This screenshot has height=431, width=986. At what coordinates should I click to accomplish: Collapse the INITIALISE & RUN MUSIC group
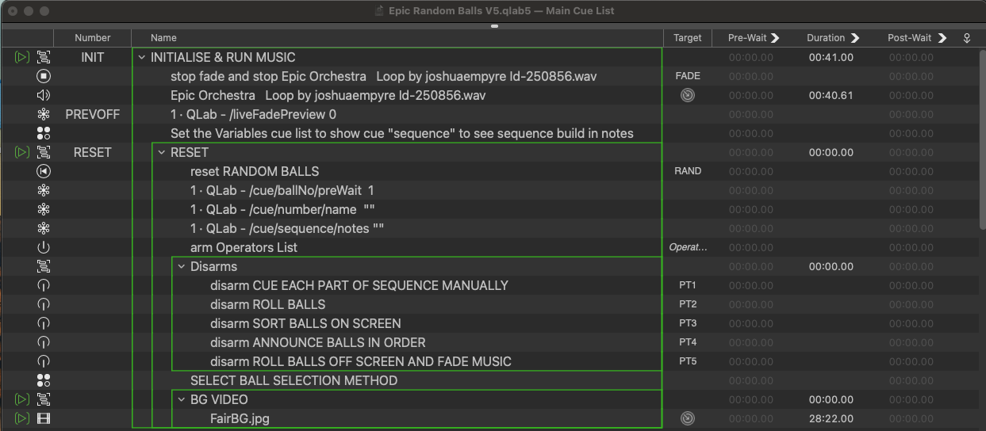tap(142, 57)
